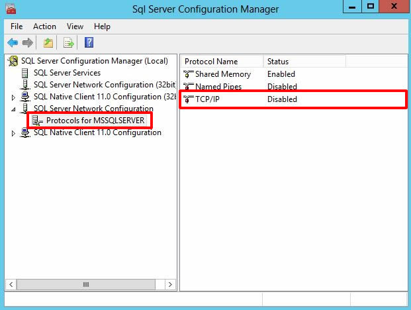This screenshot has width=411, height=310.
Task: Collapse the SQL Server Network Configuration node
Action: point(13,109)
